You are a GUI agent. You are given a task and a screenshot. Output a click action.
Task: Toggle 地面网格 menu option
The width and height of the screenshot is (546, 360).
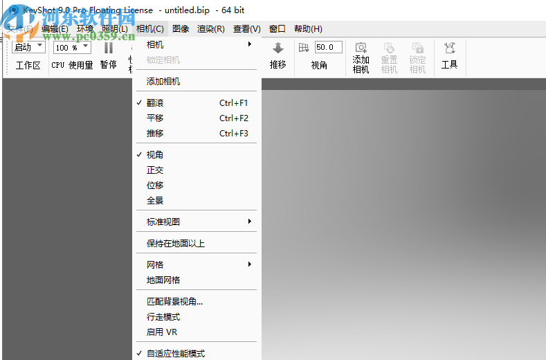click(x=197, y=280)
